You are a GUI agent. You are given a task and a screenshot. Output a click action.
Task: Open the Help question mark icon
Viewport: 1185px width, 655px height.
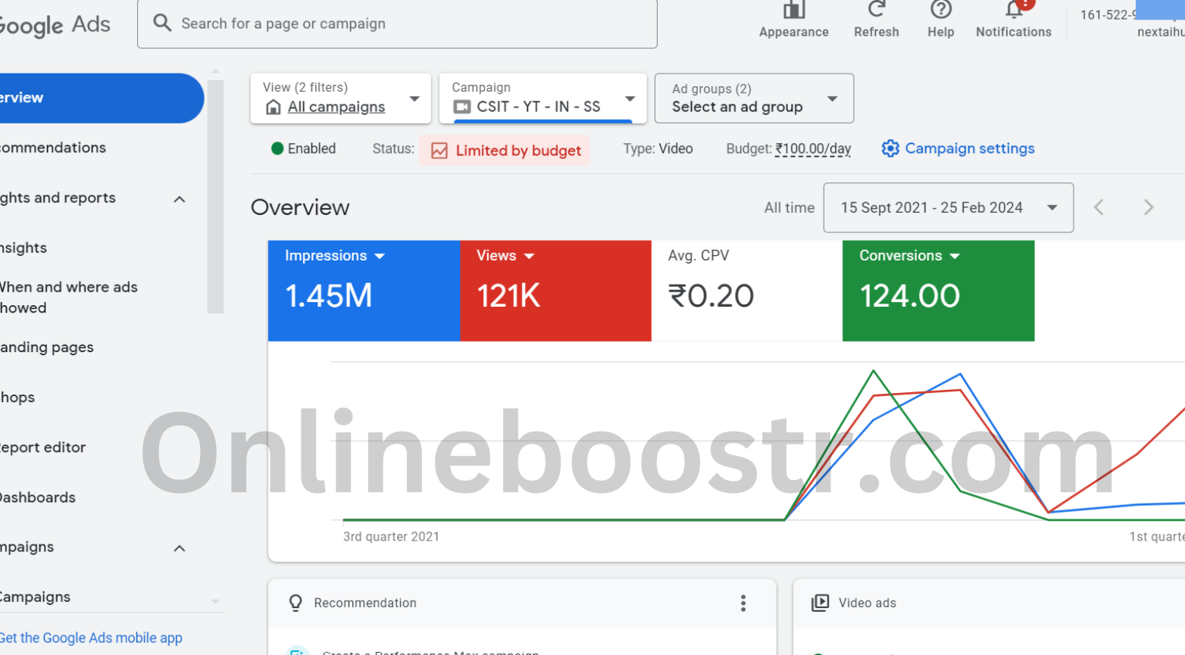[940, 11]
